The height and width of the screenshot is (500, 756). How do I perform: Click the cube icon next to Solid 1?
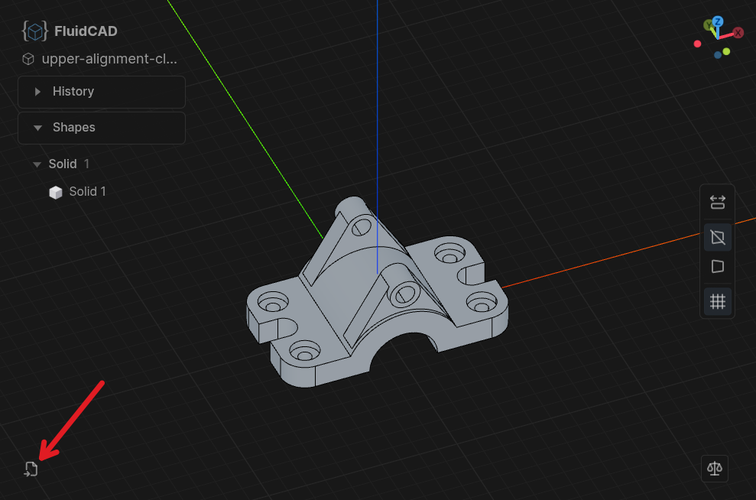(x=56, y=191)
